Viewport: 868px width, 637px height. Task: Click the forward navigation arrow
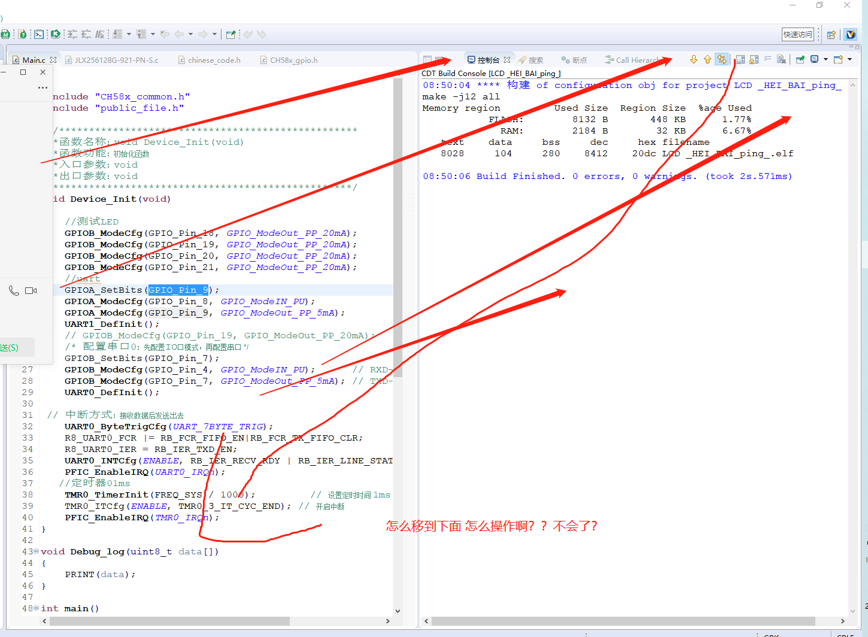coord(203,35)
